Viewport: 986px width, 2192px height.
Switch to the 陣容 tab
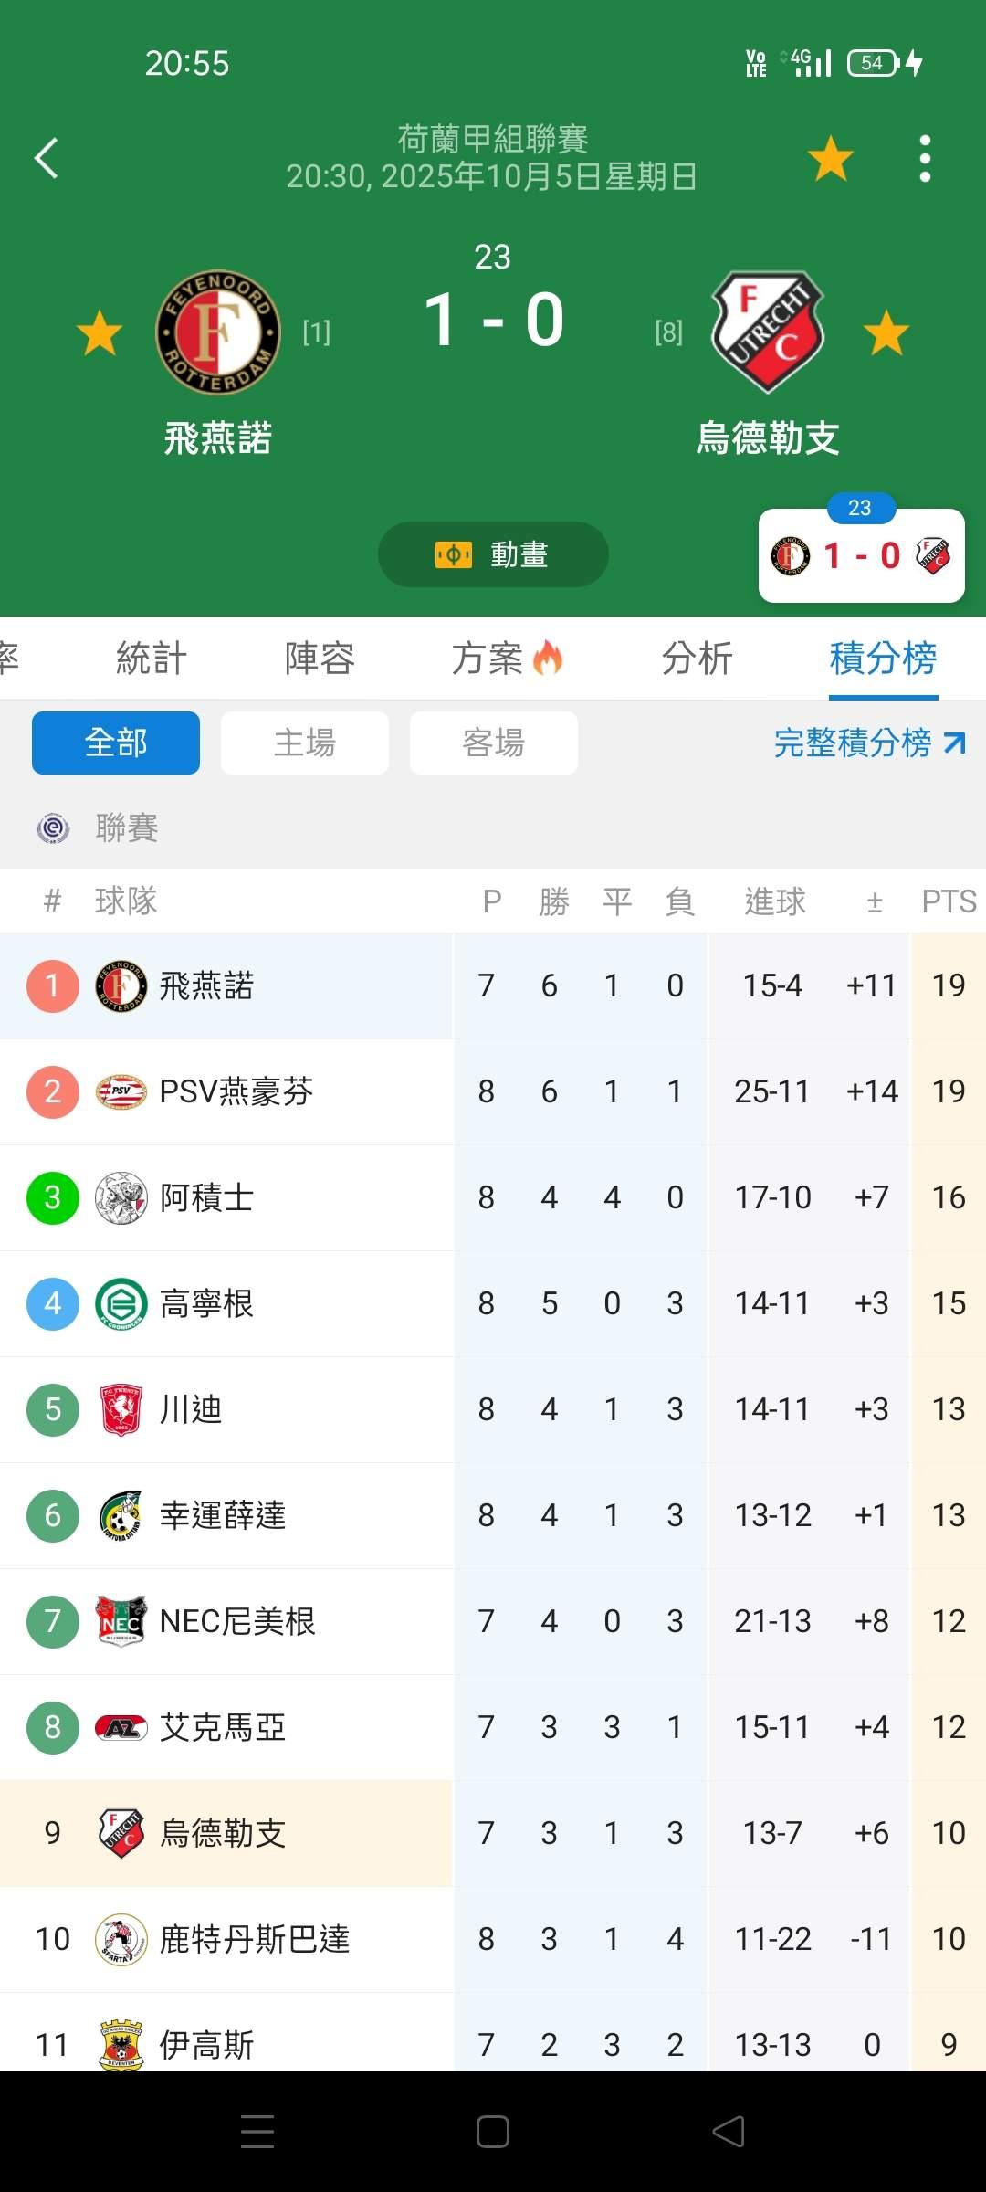tap(320, 658)
